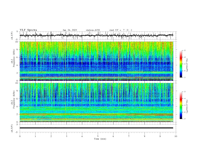Click the "-7" value on ch.2 color bar
The width and height of the screenshot is (198, 153).
pyautogui.click(x=184, y=119)
